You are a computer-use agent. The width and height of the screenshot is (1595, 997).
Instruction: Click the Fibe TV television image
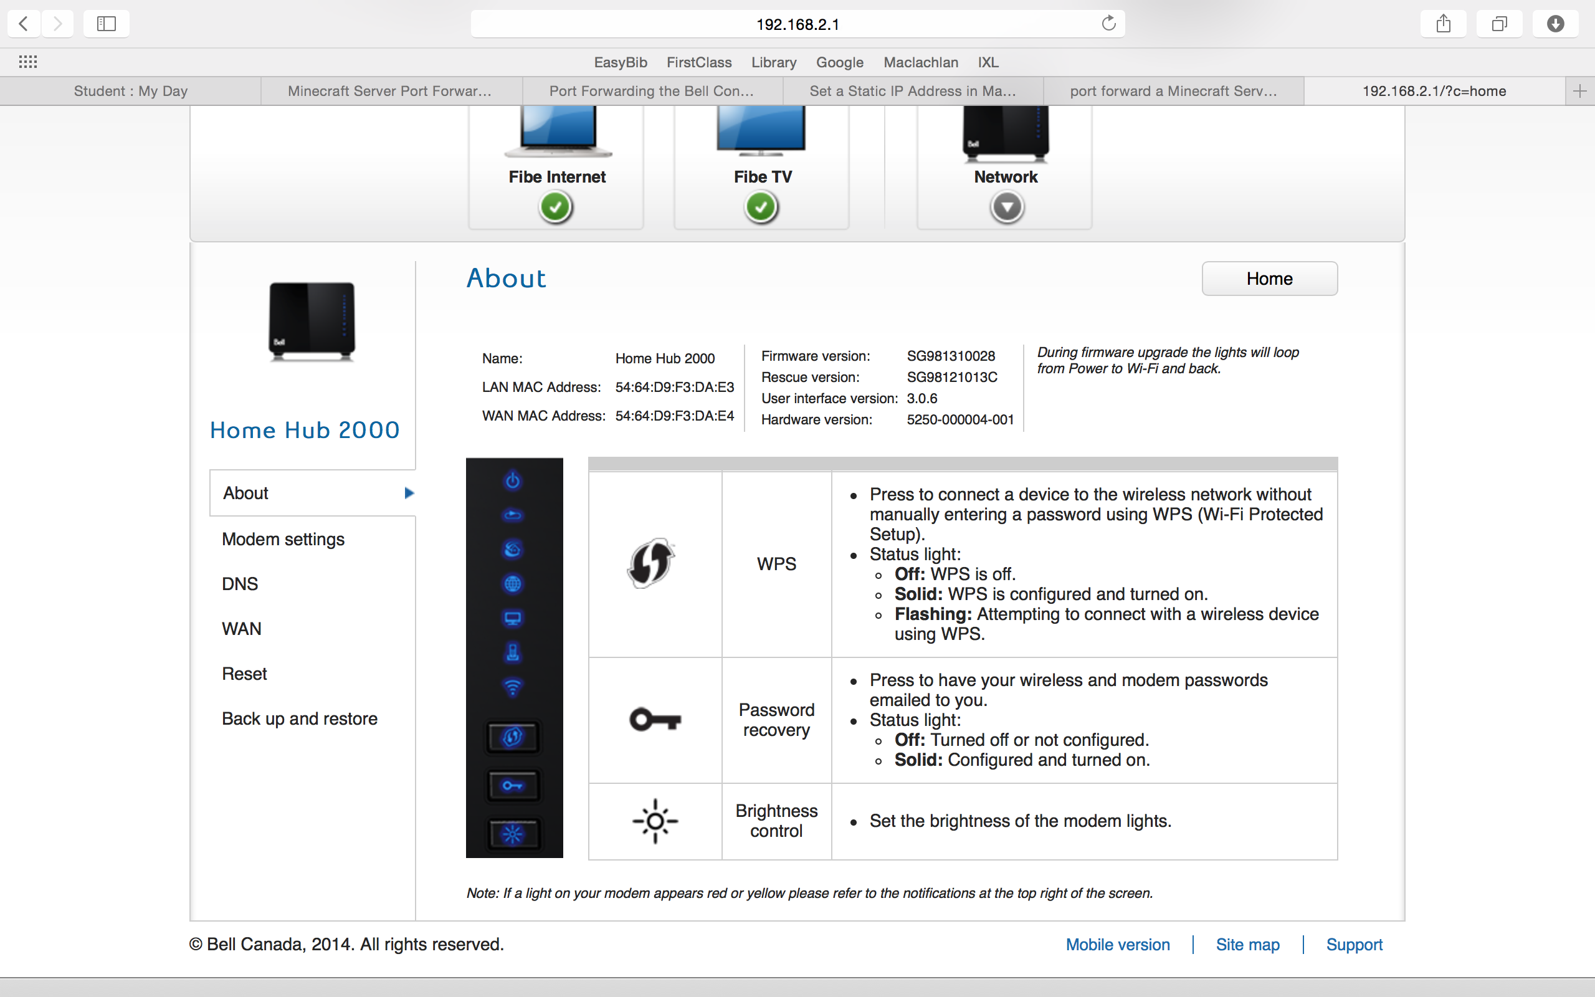(x=761, y=132)
